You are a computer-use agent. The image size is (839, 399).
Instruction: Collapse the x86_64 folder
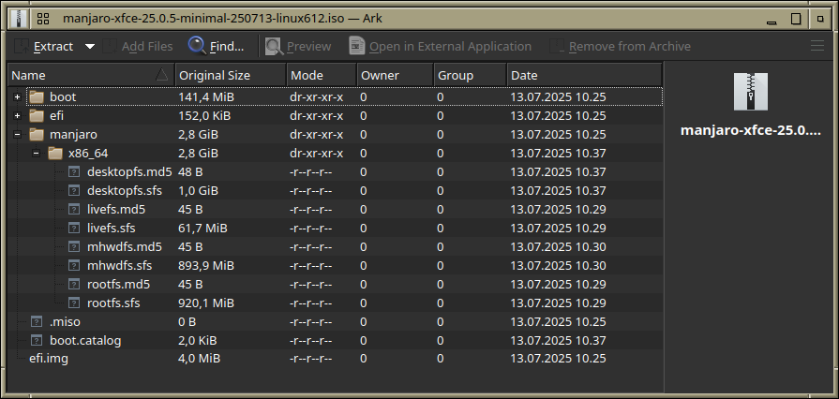point(36,154)
